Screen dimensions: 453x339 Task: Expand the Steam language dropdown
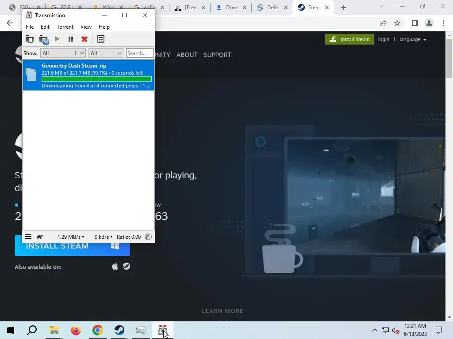pos(413,39)
